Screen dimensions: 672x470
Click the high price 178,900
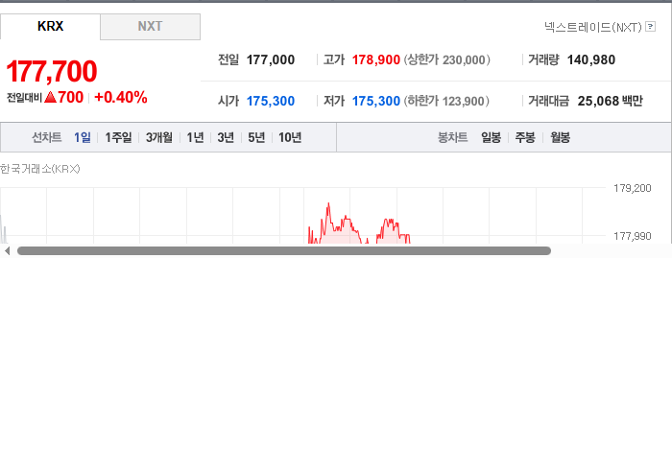pyautogui.click(x=376, y=59)
